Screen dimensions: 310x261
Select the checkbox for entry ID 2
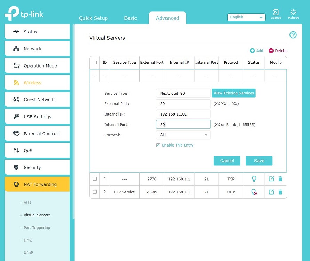(x=95, y=192)
